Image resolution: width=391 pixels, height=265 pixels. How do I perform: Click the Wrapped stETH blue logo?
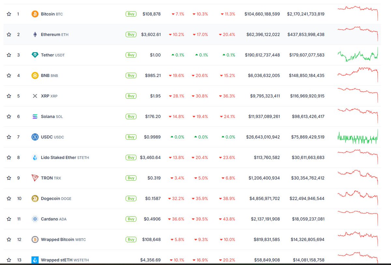click(35, 260)
